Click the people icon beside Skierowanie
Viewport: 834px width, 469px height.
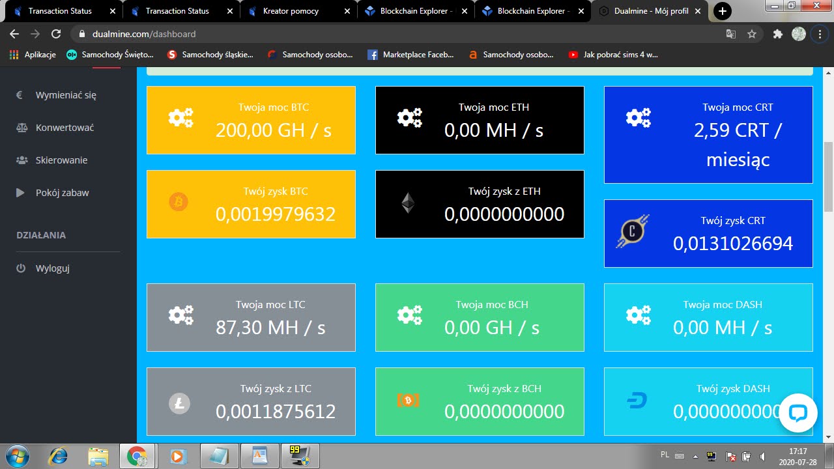(22, 160)
